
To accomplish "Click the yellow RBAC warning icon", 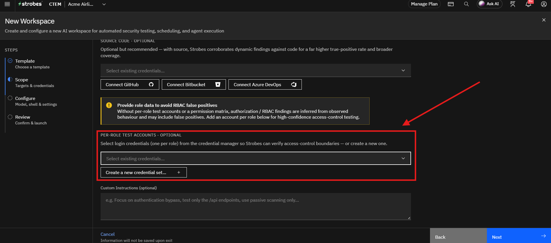I will [109, 105].
